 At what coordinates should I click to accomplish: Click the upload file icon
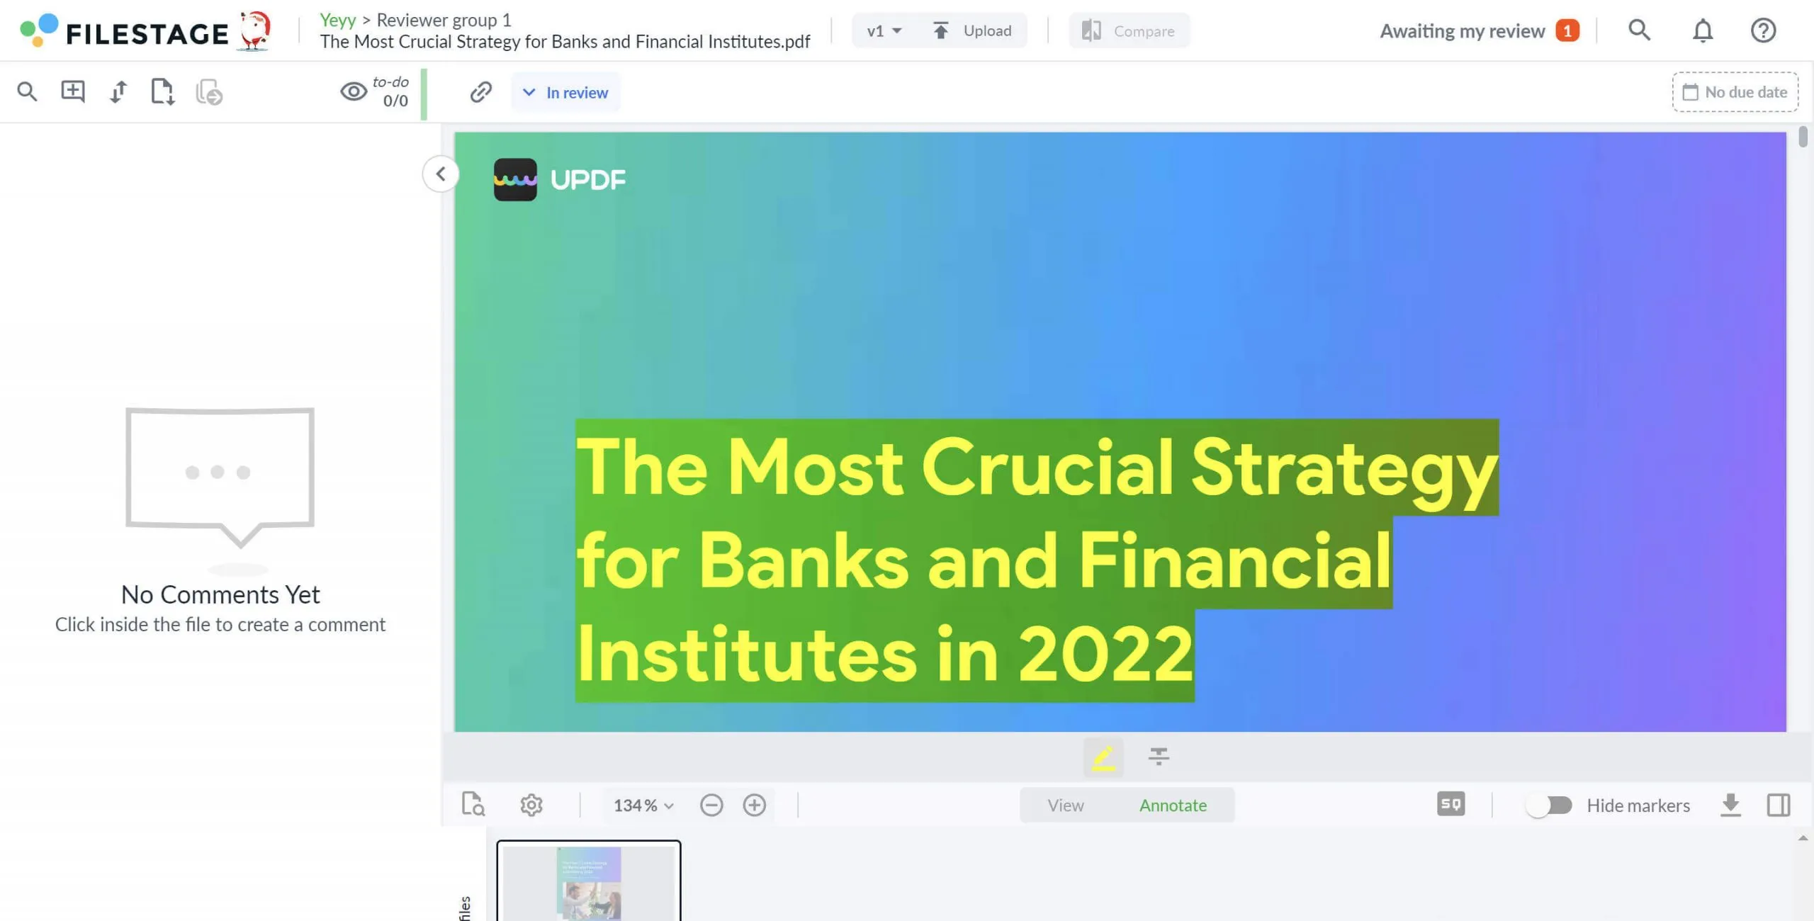point(941,29)
